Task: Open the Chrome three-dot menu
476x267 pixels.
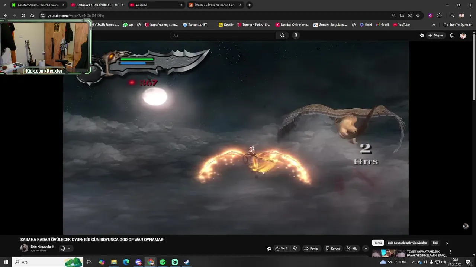Action: pos(470,16)
